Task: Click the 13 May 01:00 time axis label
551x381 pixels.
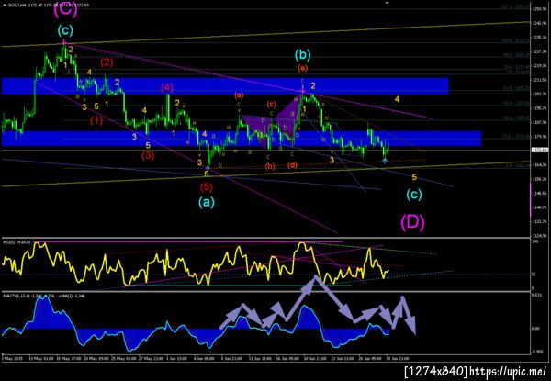Action: point(42,359)
